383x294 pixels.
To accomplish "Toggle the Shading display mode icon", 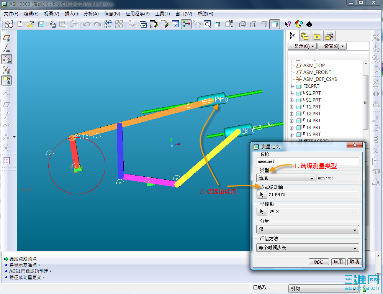I will [275, 24].
